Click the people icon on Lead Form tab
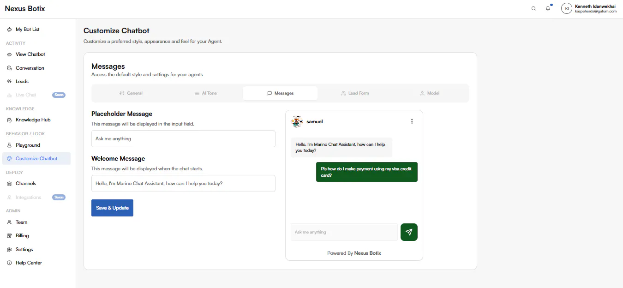The image size is (623, 288). (343, 93)
